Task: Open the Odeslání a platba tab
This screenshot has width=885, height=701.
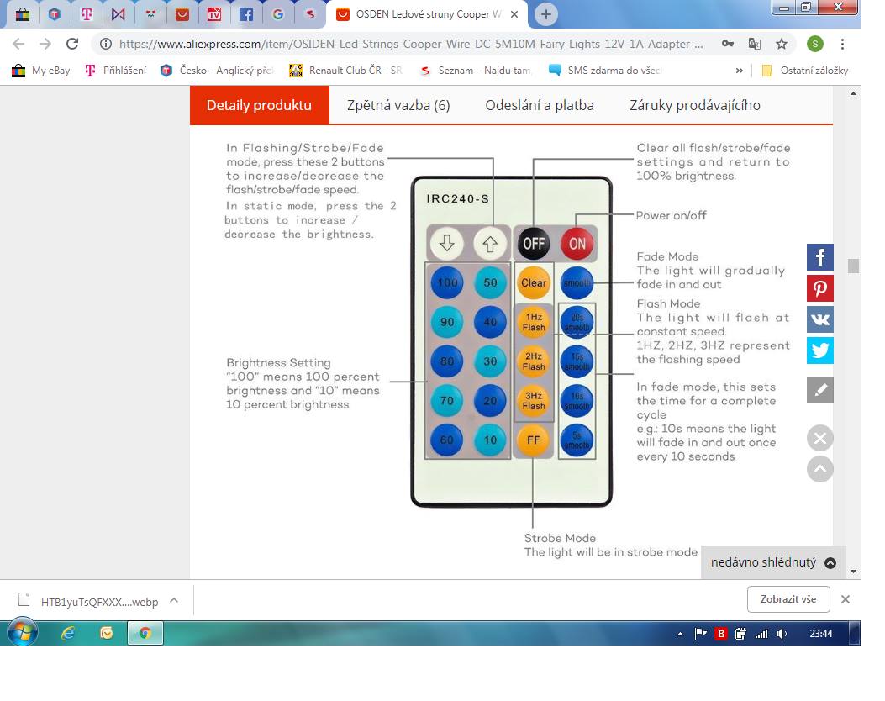Action: tap(539, 105)
